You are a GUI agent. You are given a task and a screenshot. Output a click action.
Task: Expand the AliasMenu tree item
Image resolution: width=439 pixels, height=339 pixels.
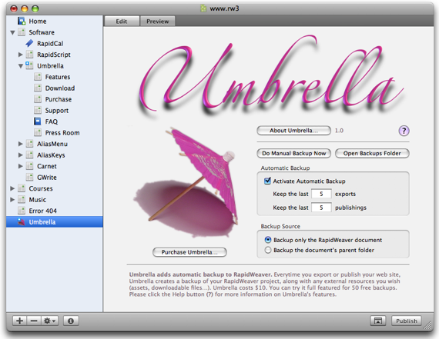(x=21, y=144)
